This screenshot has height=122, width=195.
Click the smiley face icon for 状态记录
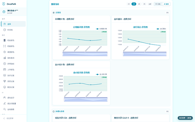pyautogui.click(x=5, y=87)
